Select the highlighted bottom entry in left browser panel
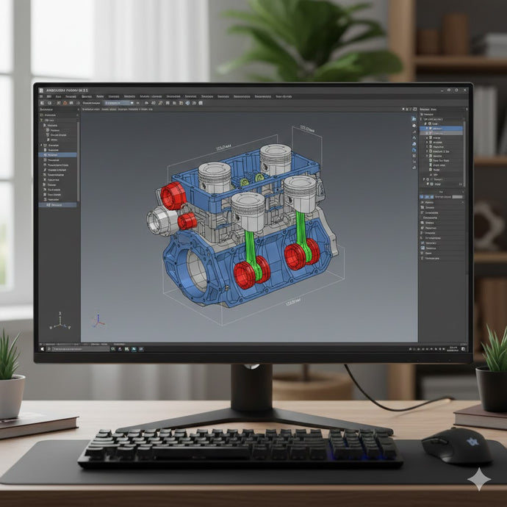Screen dimensions: 507x507 click(x=57, y=205)
